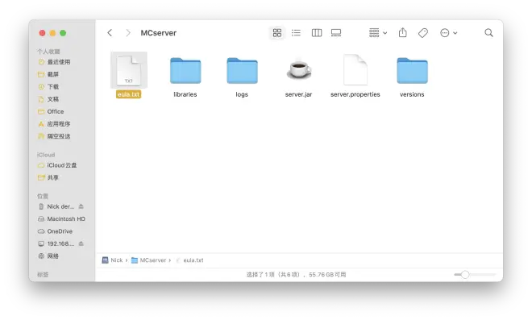Open the more actions ellipsis menu
This screenshot has height=320, width=532.
[448, 33]
